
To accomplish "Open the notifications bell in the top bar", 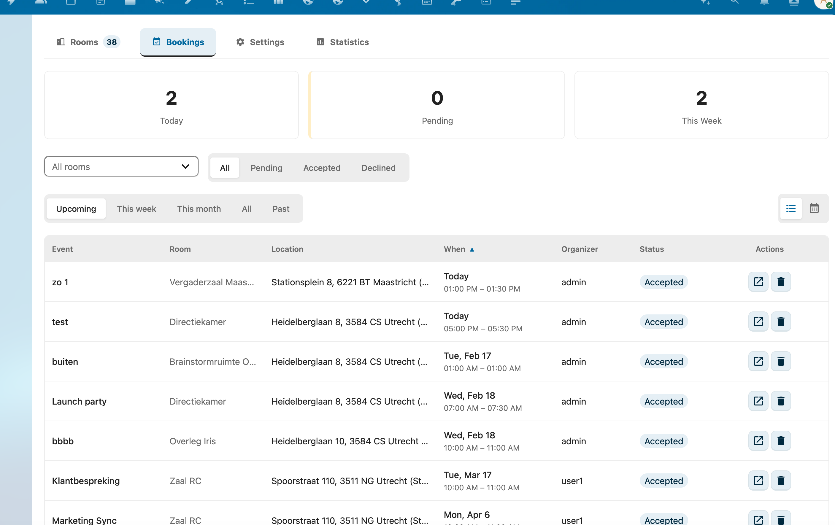I will pos(763,3).
